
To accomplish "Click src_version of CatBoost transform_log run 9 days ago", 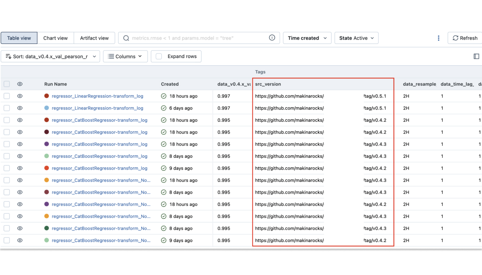I will [x=323, y=168].
